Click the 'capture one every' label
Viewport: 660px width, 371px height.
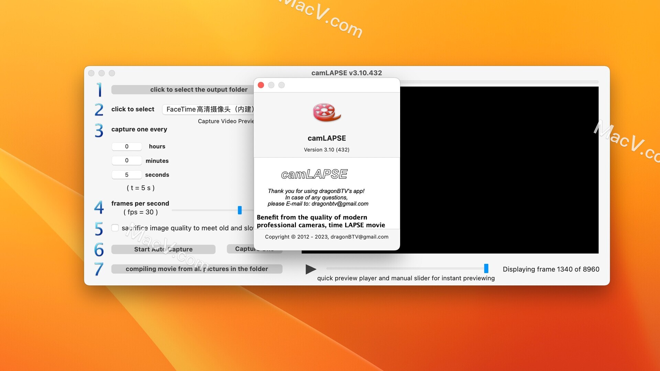click(139, 130)
